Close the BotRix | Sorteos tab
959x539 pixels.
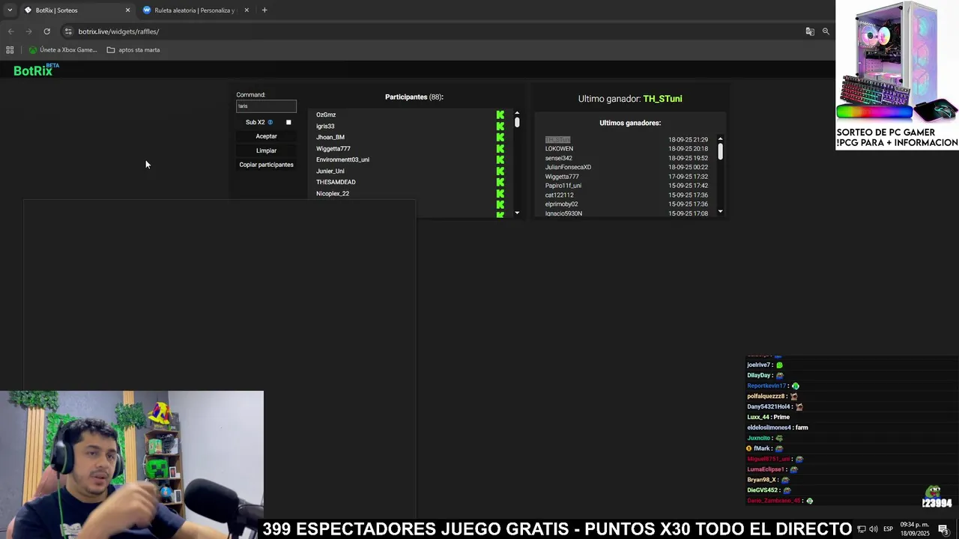pos(127,10)
